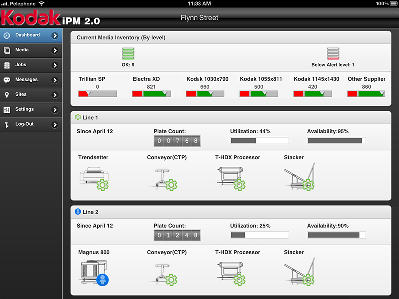Screen dimensions: 399x299
Task: Expand the Settings chevron arrow
Action: coord(55,110)
